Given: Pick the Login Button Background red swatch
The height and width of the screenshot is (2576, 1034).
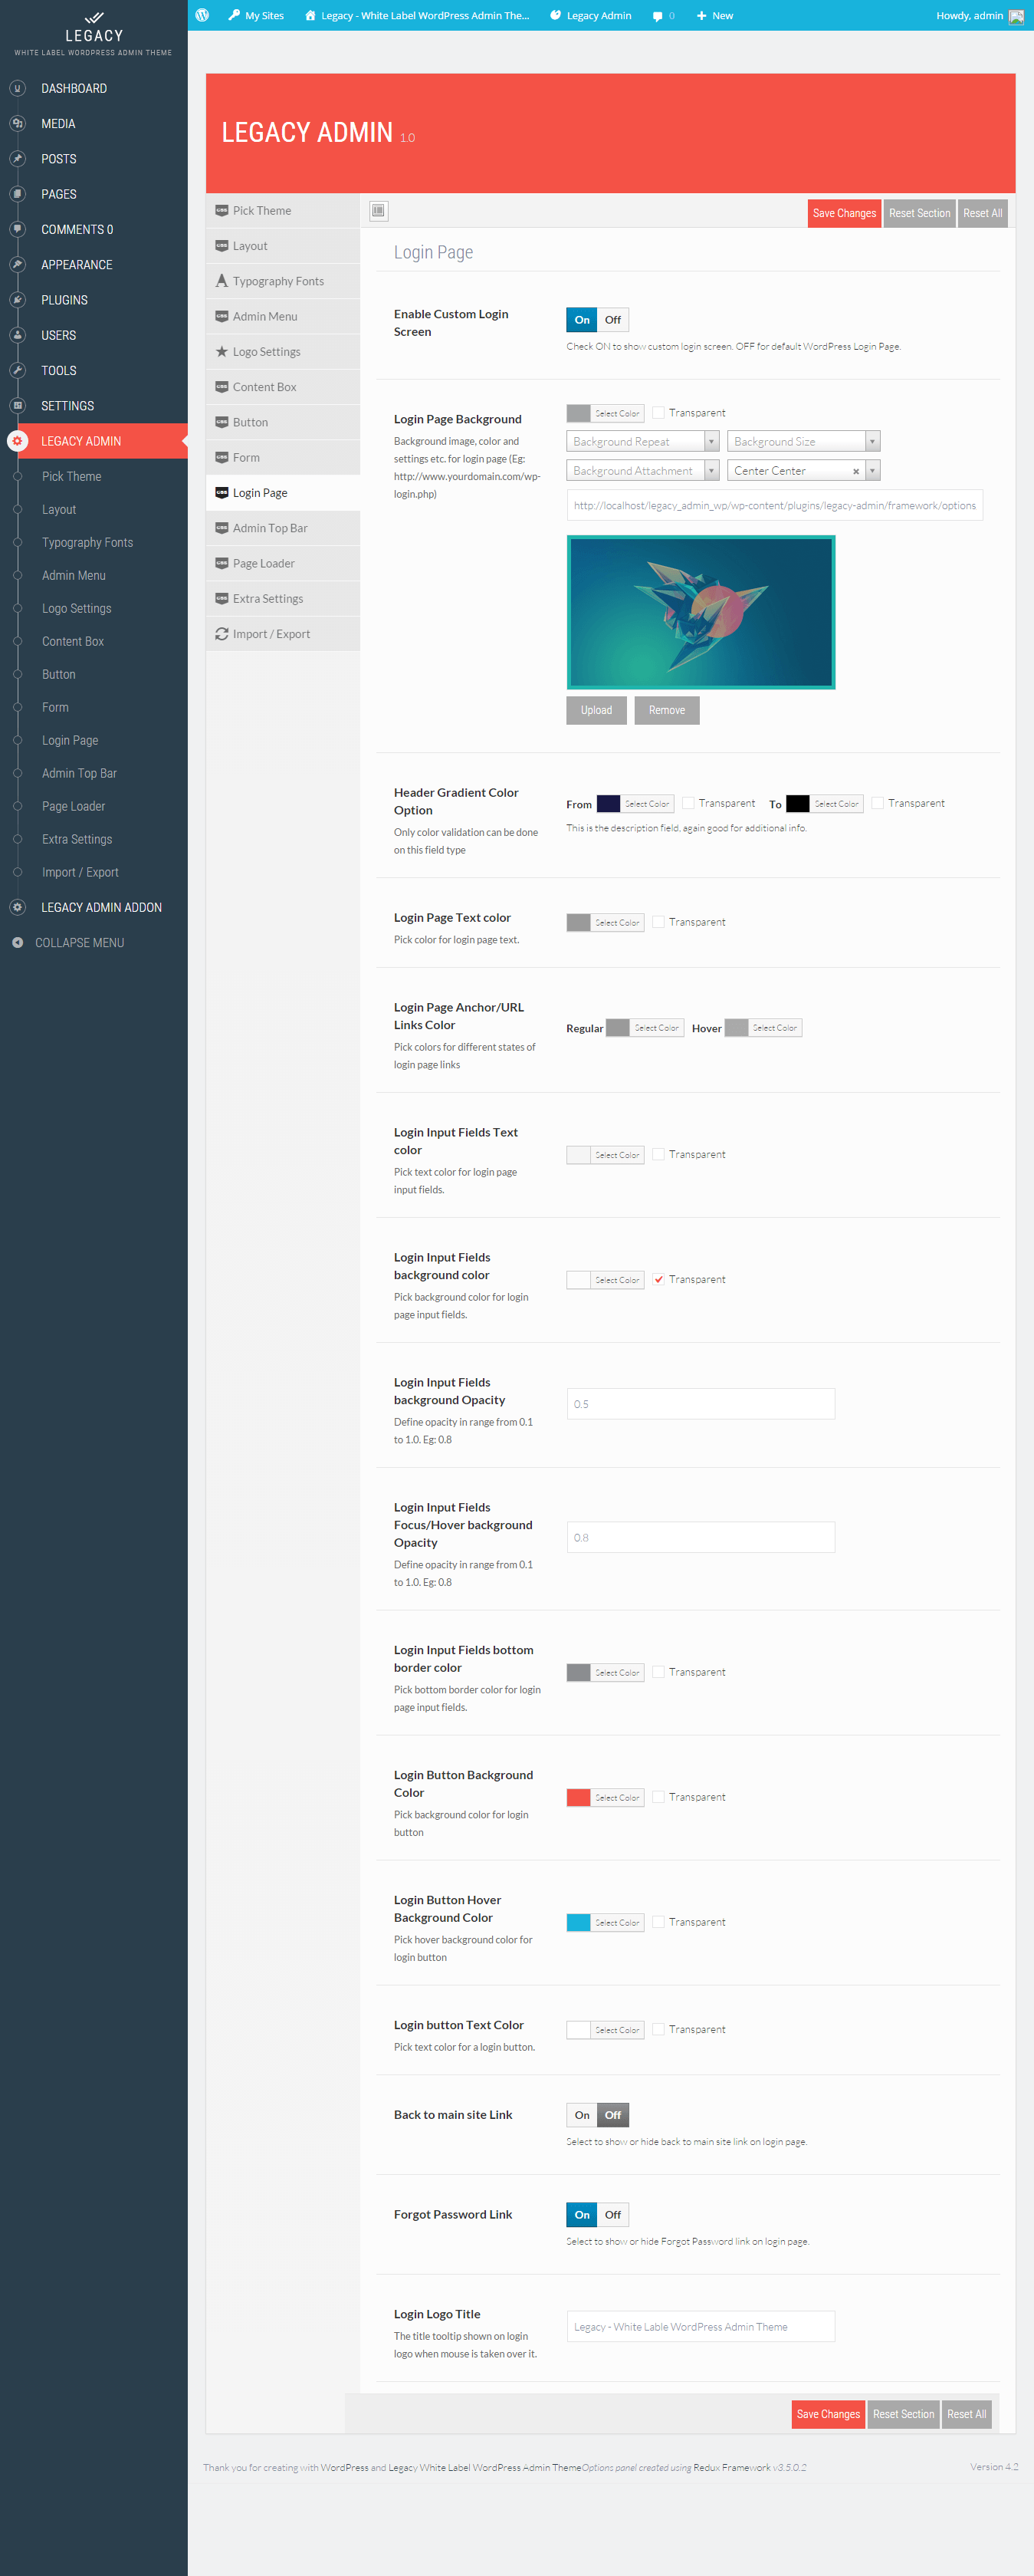Looking at the screenshot, I should [x=579, y=1797].
